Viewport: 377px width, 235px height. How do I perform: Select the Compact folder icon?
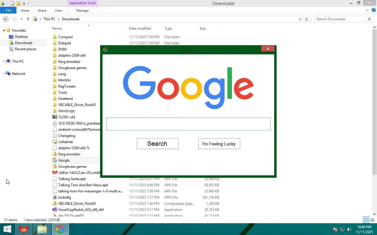click(54, 37)
